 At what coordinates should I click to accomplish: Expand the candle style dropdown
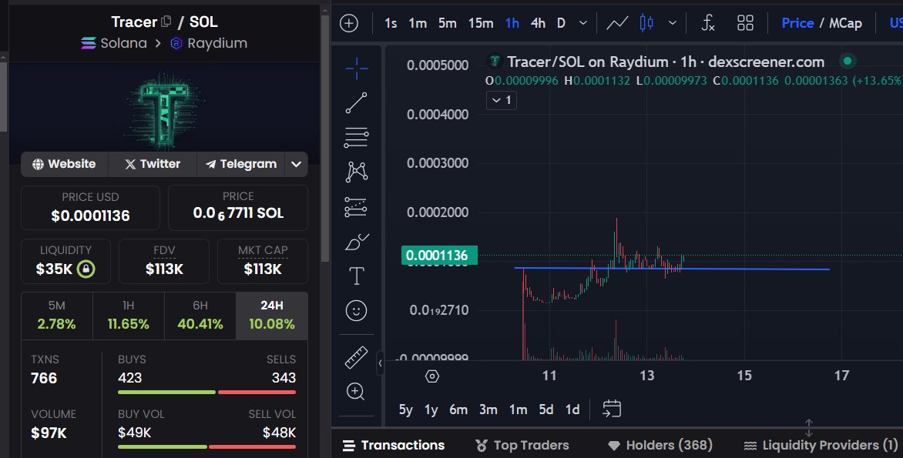click(672, 23)
